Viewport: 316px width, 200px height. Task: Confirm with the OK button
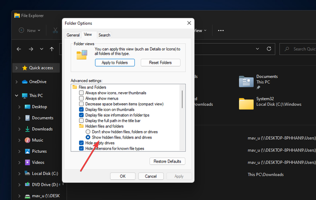pos(123,176)
